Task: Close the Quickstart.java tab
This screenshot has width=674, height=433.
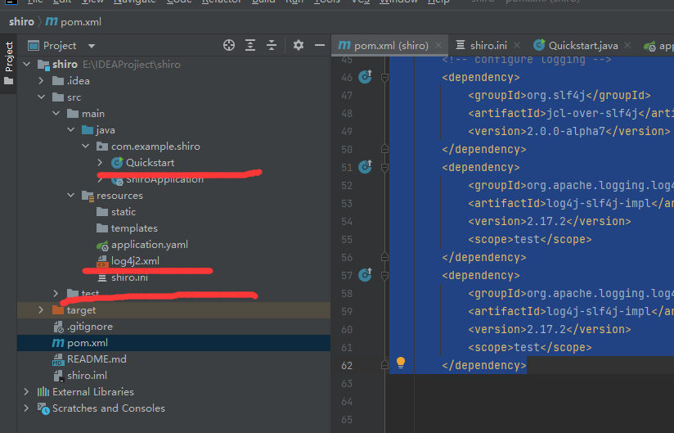Action: tap(627, 45)
